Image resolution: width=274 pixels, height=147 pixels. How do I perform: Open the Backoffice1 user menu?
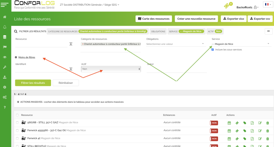click(x=247, y=7)
